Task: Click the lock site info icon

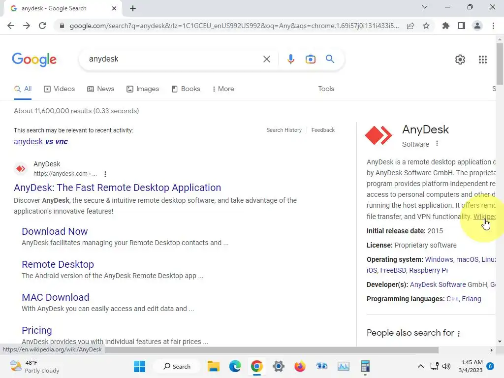Action: point(62,26)
